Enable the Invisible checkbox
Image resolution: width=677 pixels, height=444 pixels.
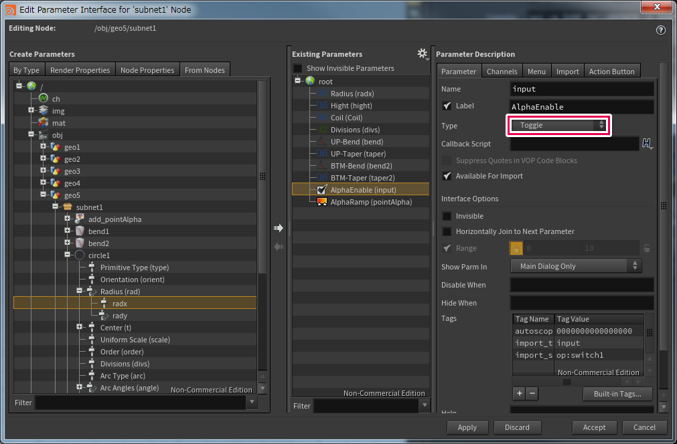447,216
